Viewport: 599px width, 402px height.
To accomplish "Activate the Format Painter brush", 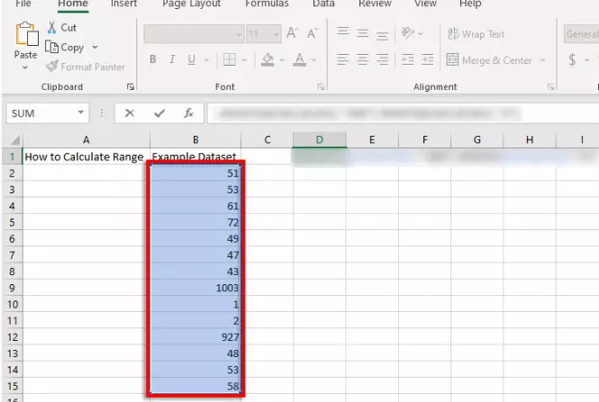I will pos(52,66).
